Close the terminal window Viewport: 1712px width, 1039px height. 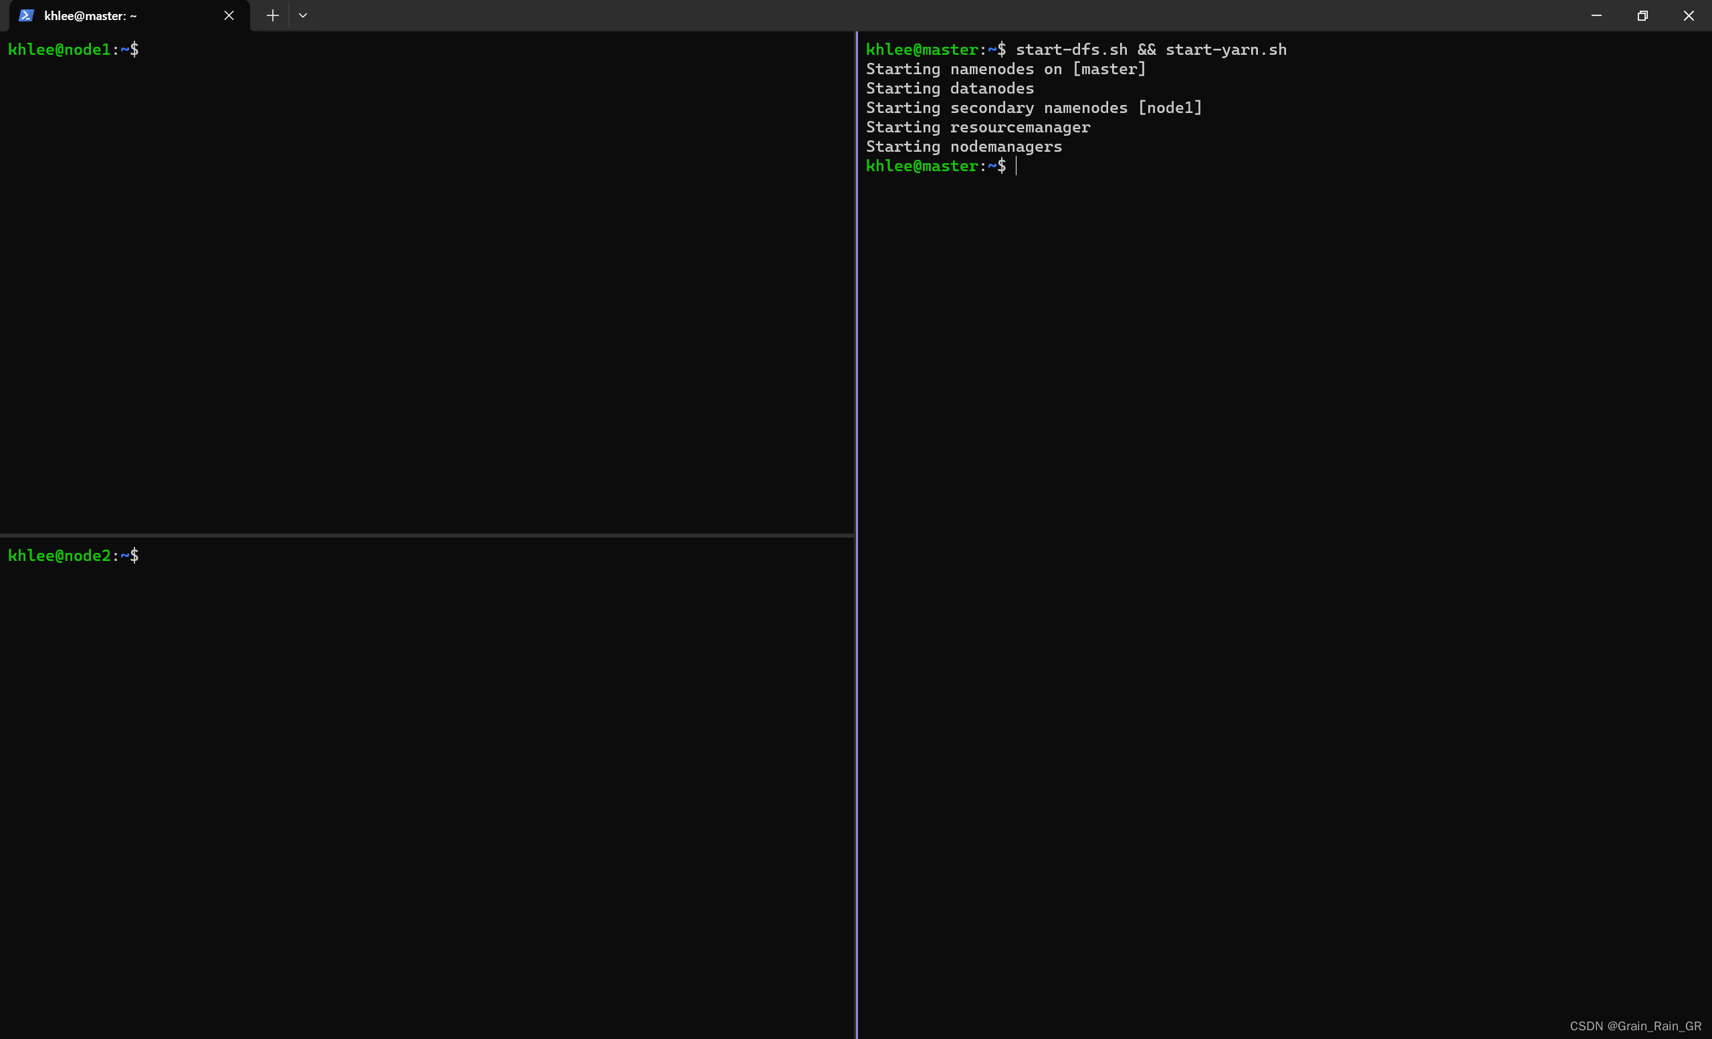(1689, 15)
